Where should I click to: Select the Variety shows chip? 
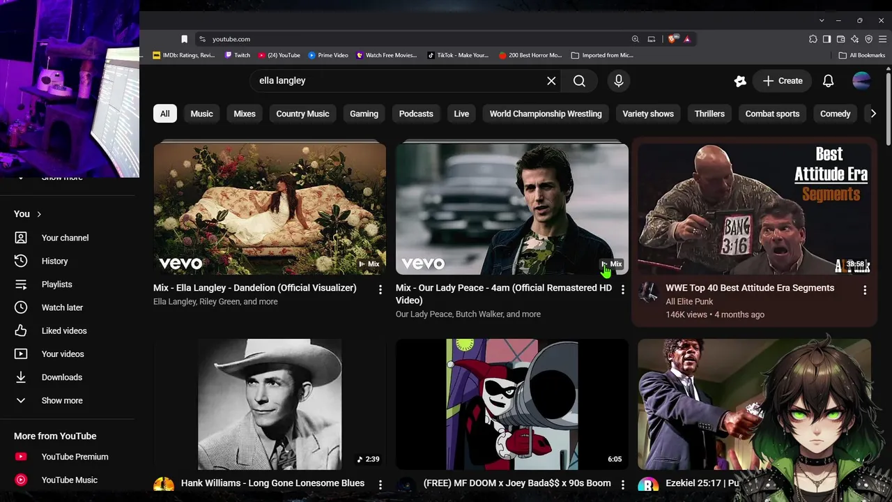tap(648, 114)
